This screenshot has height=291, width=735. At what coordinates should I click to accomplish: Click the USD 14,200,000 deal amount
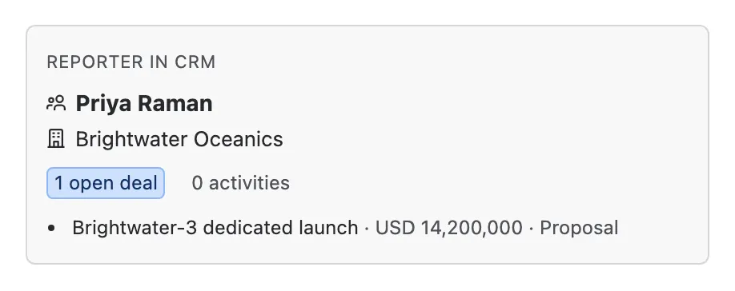coord(449,228)
